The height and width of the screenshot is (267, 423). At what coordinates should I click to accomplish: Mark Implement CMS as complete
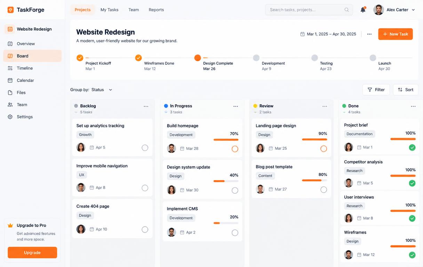click(235, 233)
